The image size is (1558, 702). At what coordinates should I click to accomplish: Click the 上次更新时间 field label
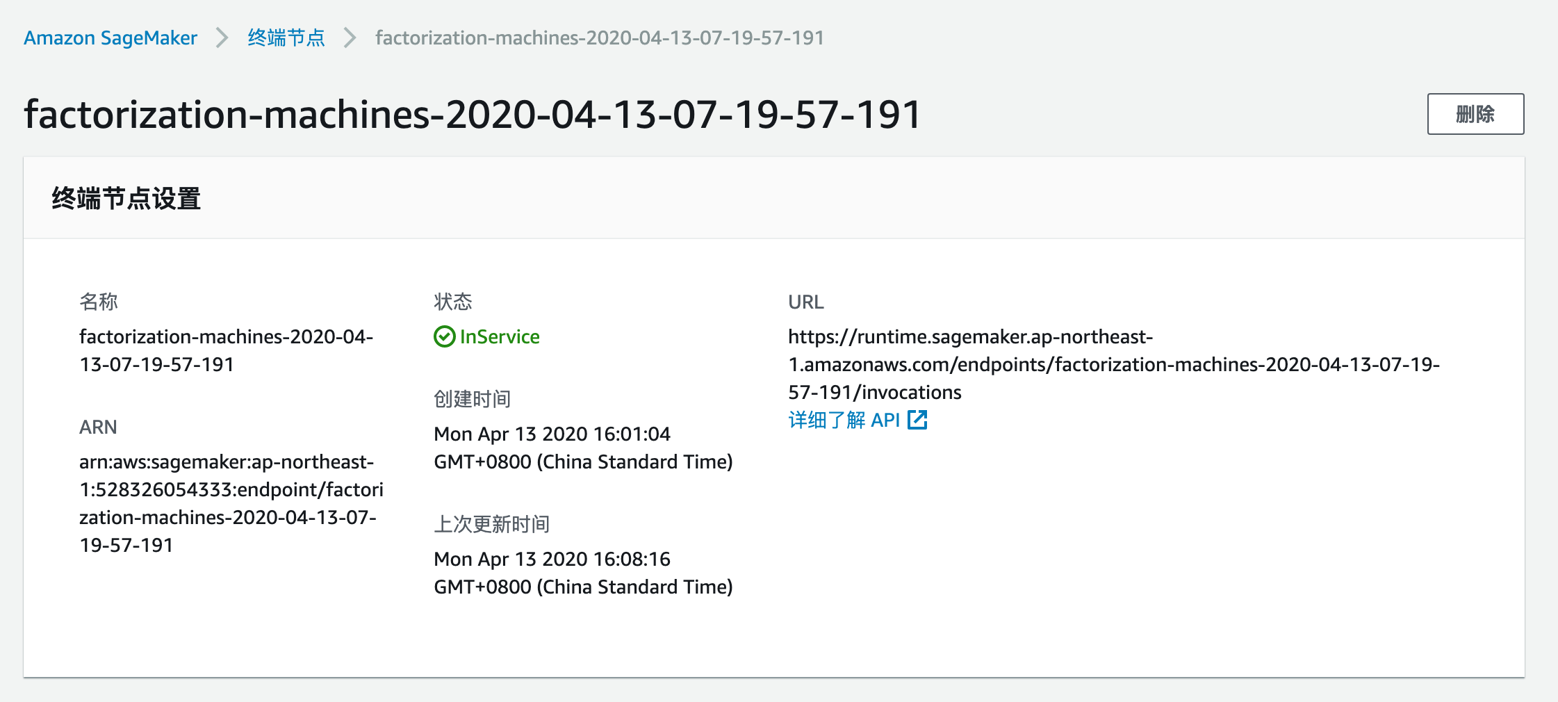point(491,524)
